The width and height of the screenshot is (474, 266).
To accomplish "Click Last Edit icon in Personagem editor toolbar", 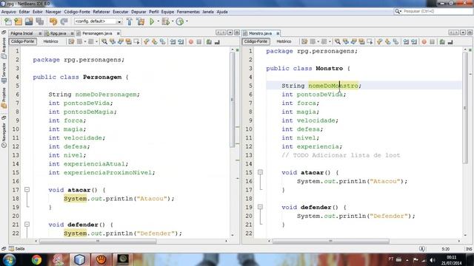I will click(x=71, y=41).
